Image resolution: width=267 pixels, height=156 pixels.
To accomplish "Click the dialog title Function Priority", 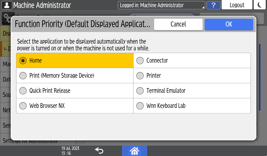I will [x=82, y=24].
